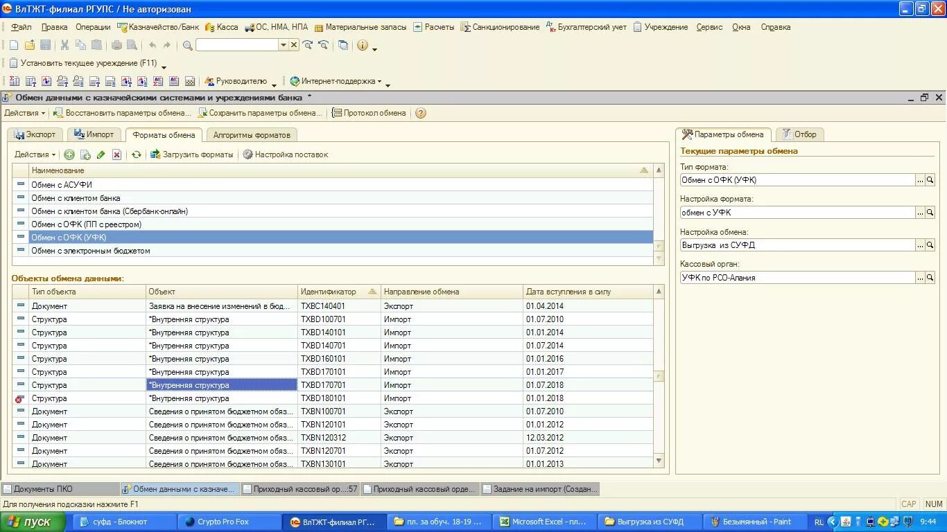Click the add (green plus) format icon
This screenshot has height=532, width=947.
[x=69, y=154]
